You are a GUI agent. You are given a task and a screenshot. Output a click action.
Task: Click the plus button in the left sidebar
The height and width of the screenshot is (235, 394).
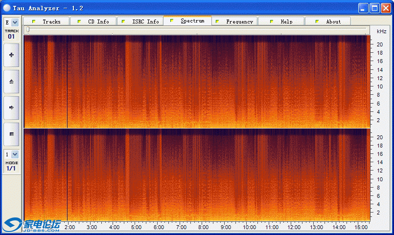[11, 56]
